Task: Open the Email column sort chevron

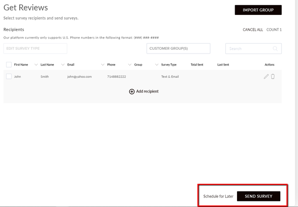Action: pos(102,65)
